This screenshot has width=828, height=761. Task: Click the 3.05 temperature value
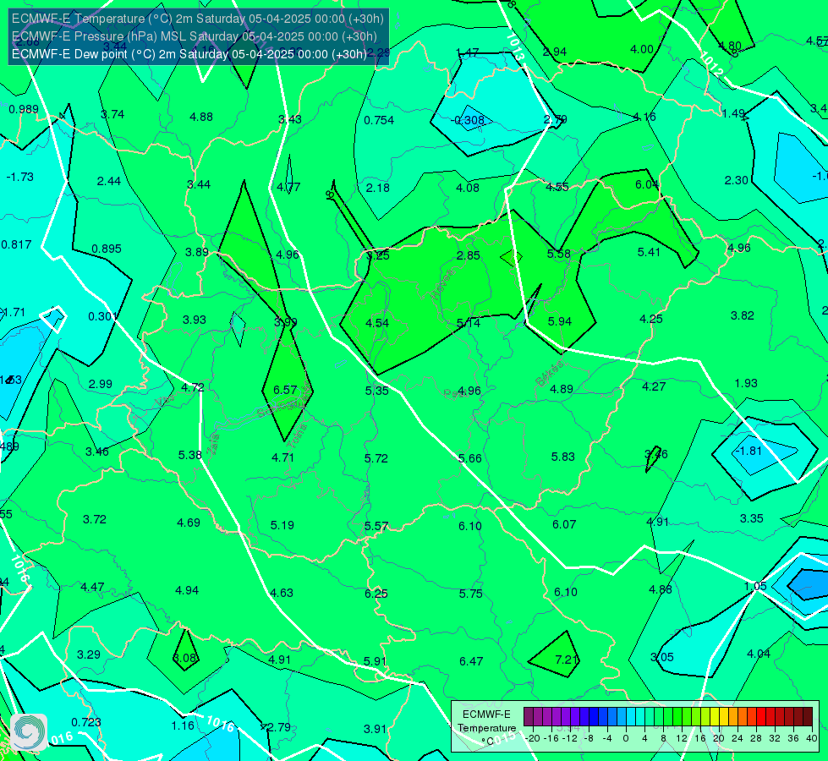[661, 657]
